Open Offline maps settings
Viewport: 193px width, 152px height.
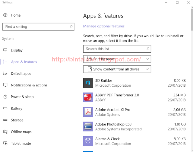pyautogui.click(x=21, y=132)
